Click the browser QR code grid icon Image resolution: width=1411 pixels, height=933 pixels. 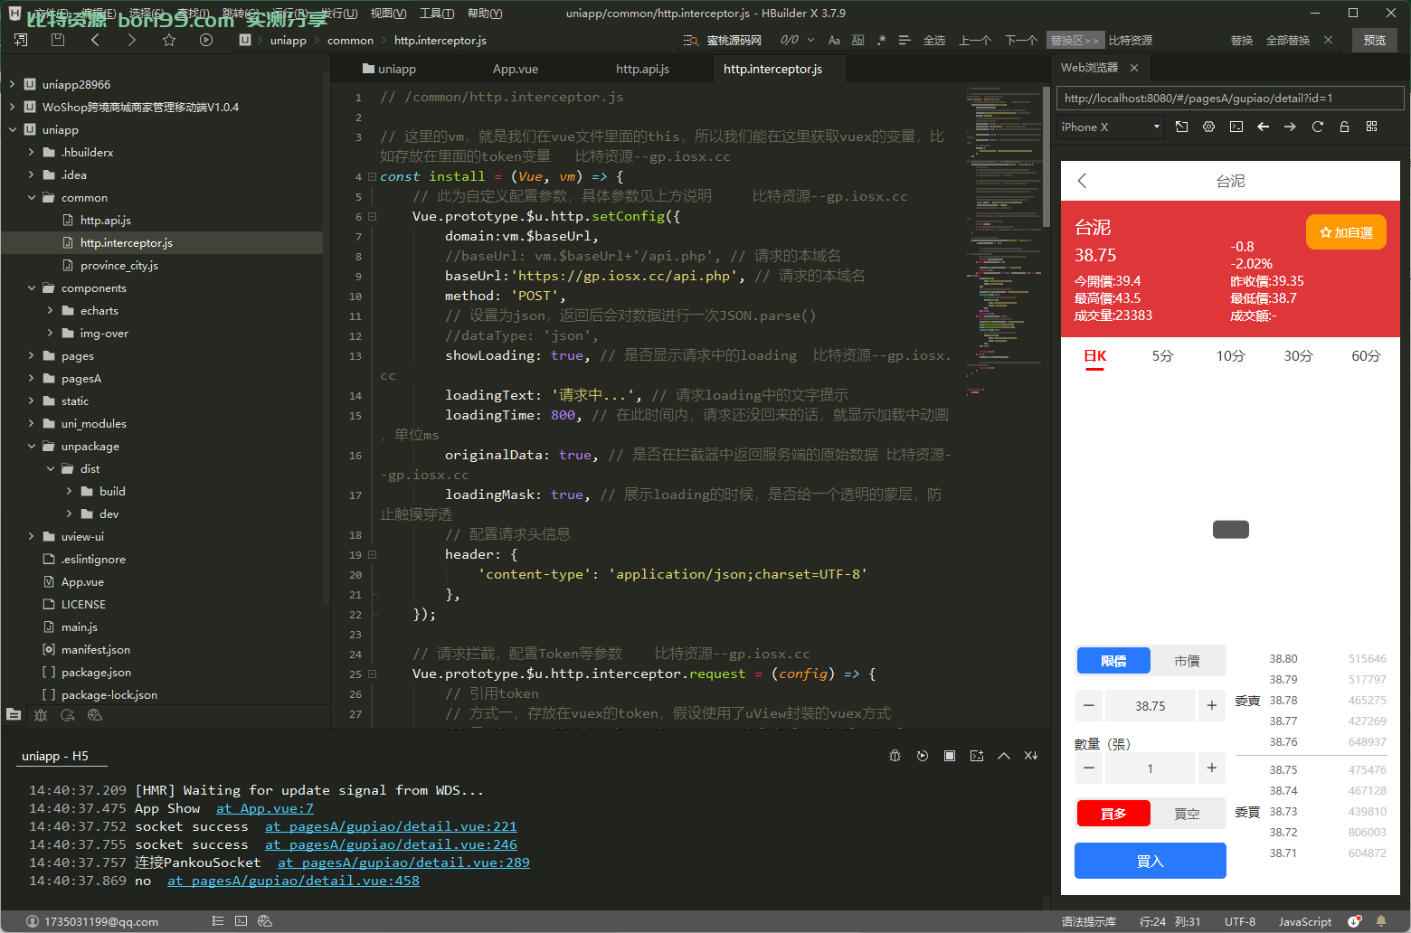click(1371, 127)
